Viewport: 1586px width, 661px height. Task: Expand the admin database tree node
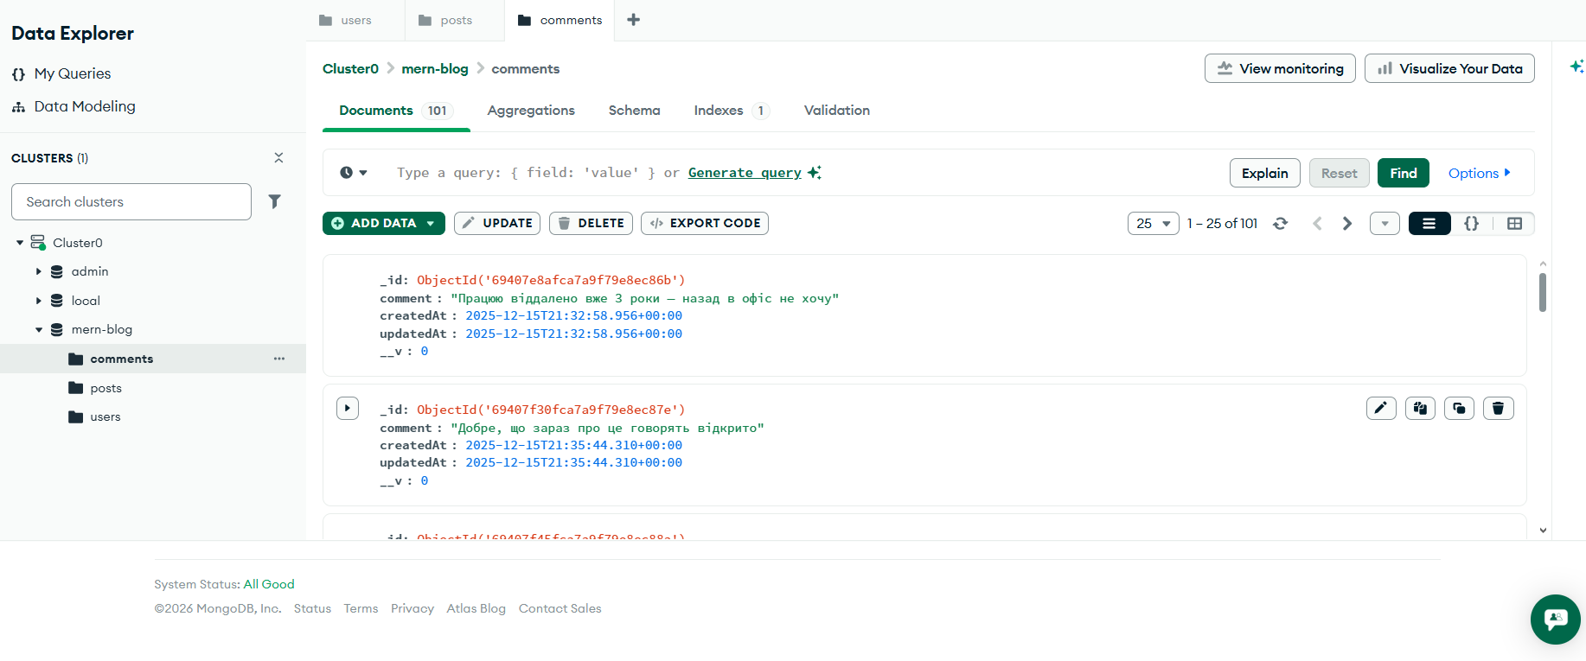click(x=39, y=271)
